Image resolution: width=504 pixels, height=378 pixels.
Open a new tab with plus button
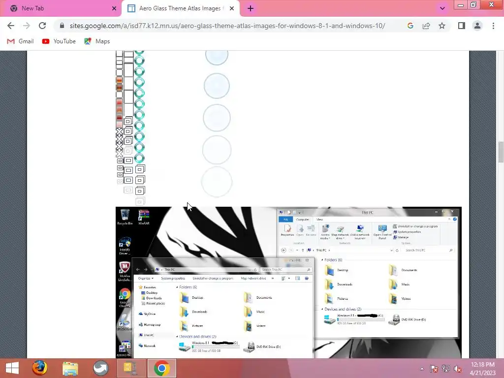tap(251, 9)
